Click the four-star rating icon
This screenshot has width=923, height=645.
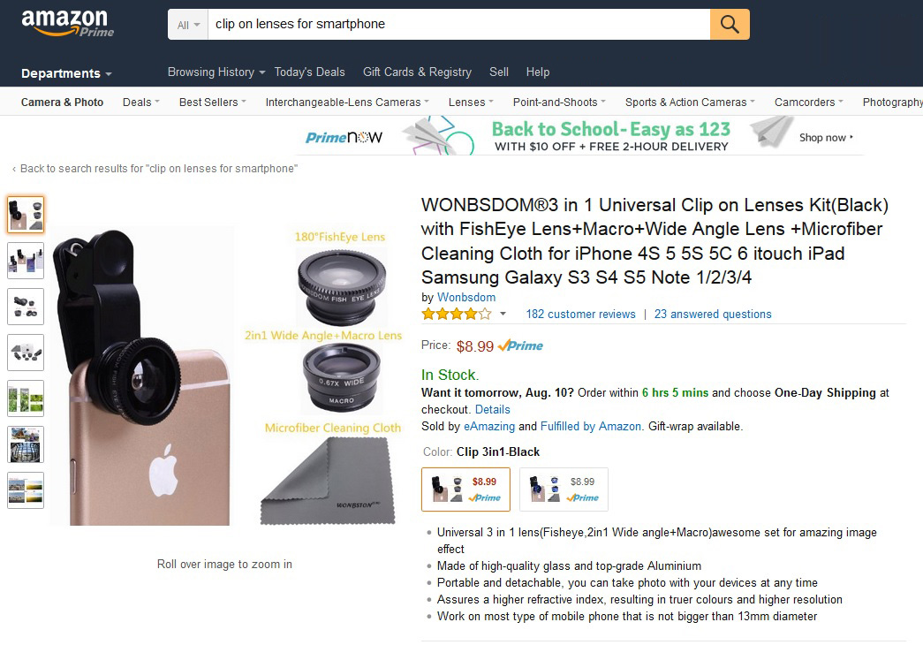coord(457,314)
